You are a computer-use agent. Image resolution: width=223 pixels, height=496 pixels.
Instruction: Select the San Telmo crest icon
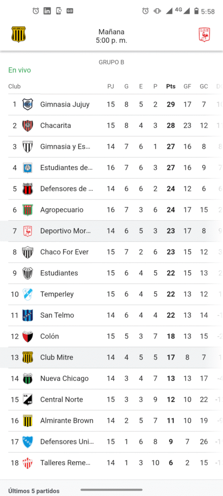click(28, 315)
